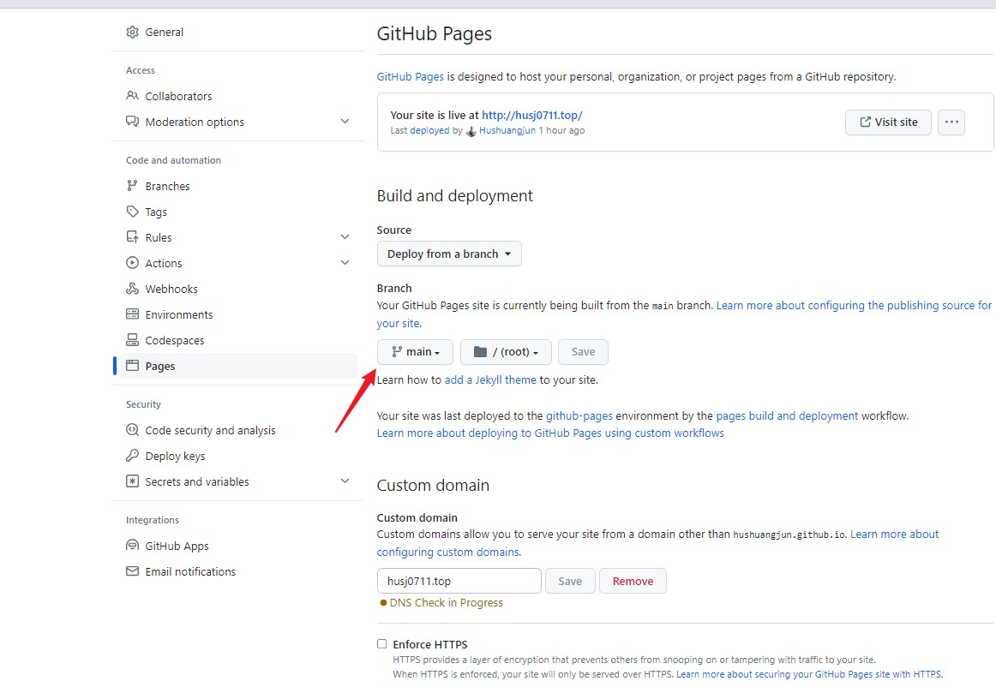The height and width of the screenshot is (687, 996).
Task: Open the Deploy from a branch dropdown
Action: coord(449,254)
